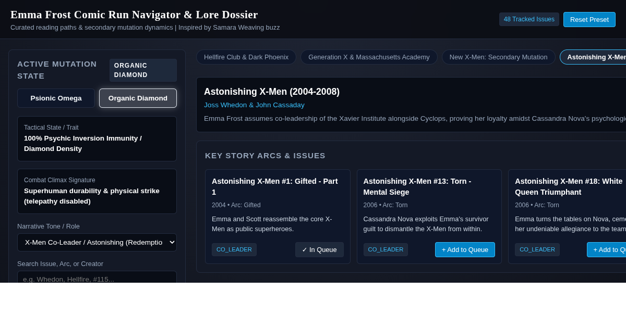Image resolution: width=626 pixels, height=328 pixels.
Task: Click the ORGANIC DIAMOND status badge
Action: 143,70
